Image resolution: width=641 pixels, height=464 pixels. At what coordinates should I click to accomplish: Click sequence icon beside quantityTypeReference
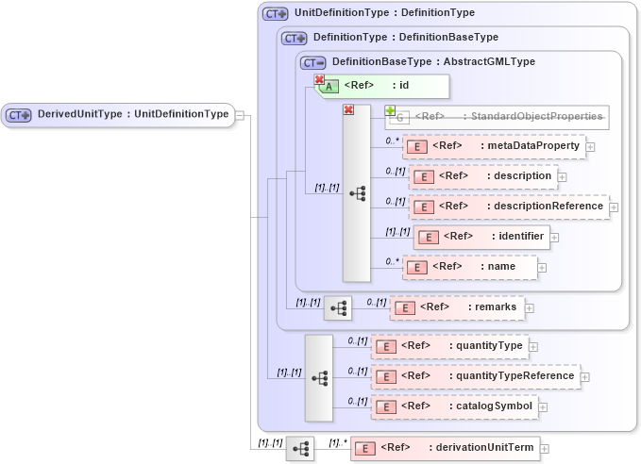tap(320, 378)
